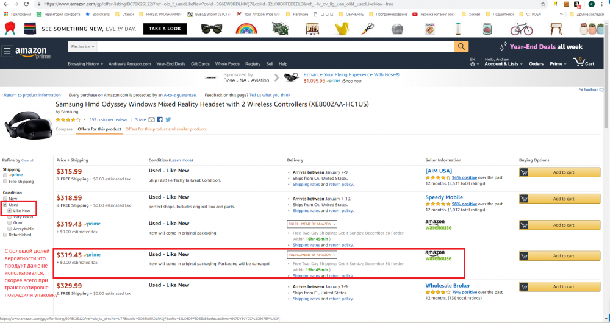Open Gift Cards in navigation bar
This screenshot has height=323, width=610.
[200, 64]
